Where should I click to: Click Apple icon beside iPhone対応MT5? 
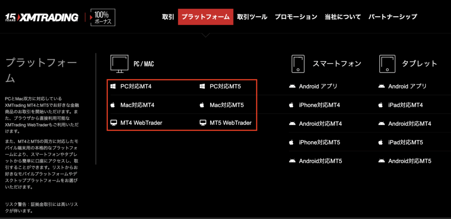[x=291, y=142]
